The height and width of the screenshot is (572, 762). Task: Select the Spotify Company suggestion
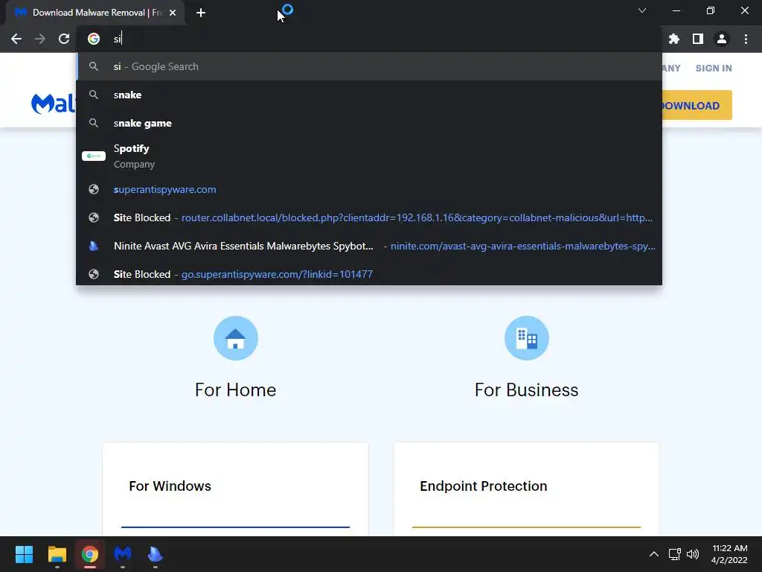point(369,156)
